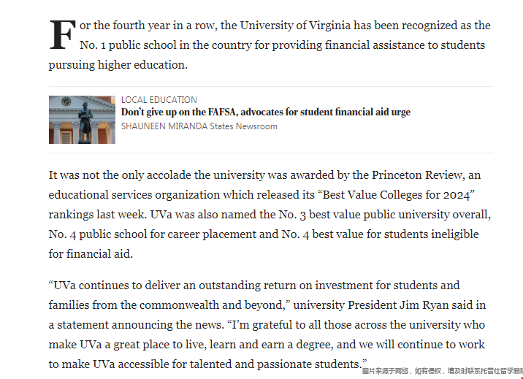Image resolution: width=523 pixels, height=379 pixels.
Task: Click author name SHAUNEEN MIRANDA
Action: 164,126
